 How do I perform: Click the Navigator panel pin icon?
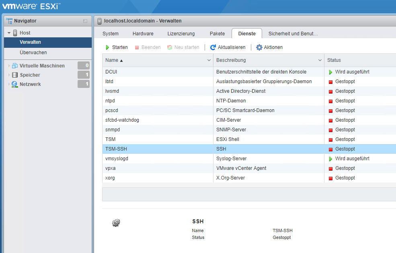point(84,20)
